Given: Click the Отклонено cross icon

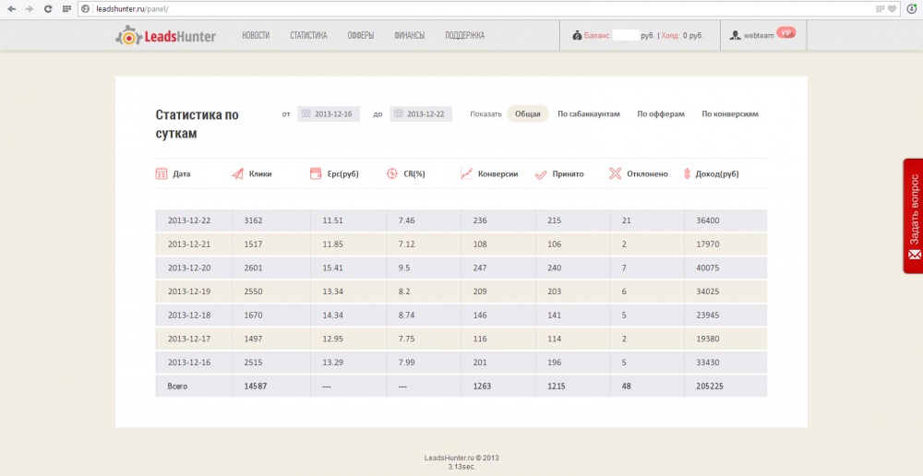Looking at the screenshot, I should (x=615, y=173).
